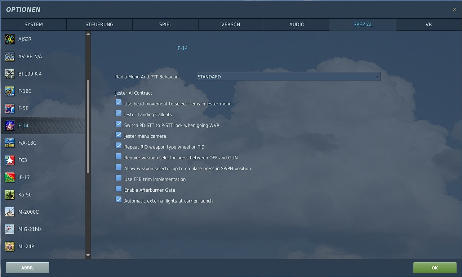
Task: Select the F-16C module icon
Action: click(10, 91)
